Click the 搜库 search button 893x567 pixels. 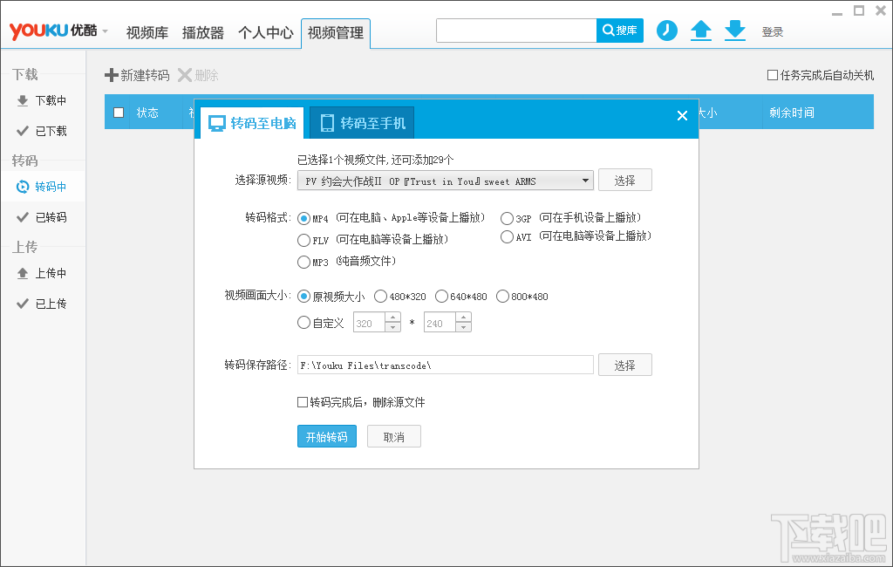[620, 31]
